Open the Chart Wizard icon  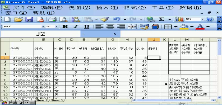tap(179, 19)
